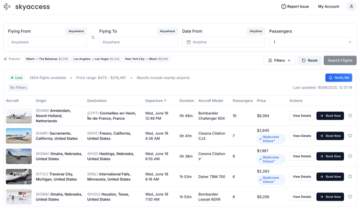Screen dimensions: 361x207
Task: View Details for Traverse City flight
Action: [302, 177]
